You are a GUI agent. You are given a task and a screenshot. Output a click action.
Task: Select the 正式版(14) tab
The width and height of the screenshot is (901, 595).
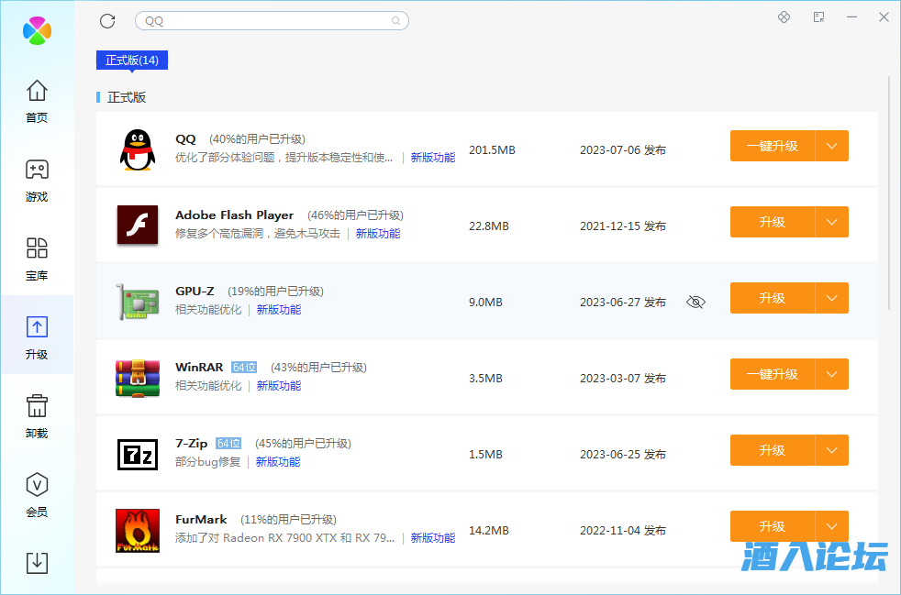[x=132, y=61]
